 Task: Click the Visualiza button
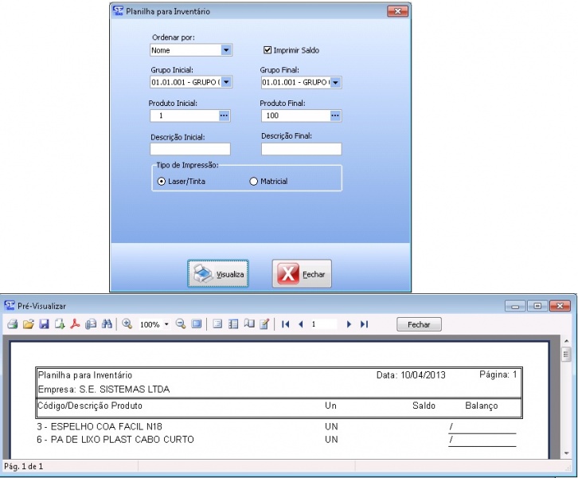(218, 274)
